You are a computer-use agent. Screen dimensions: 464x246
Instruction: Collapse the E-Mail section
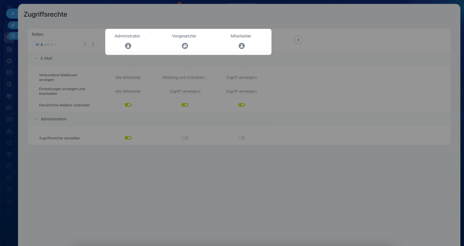tap(36, 58)
